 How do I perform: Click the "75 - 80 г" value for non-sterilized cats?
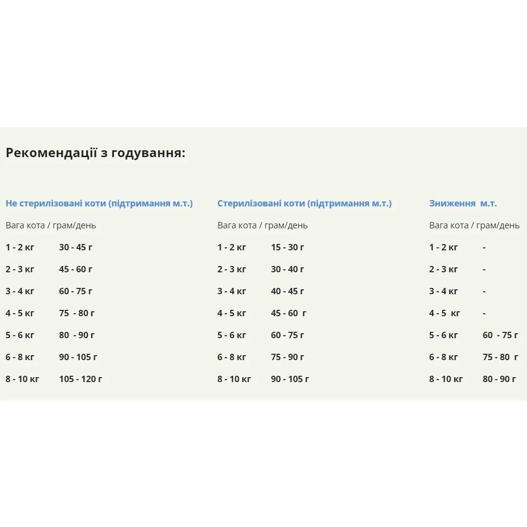click(x=77, y=313)
